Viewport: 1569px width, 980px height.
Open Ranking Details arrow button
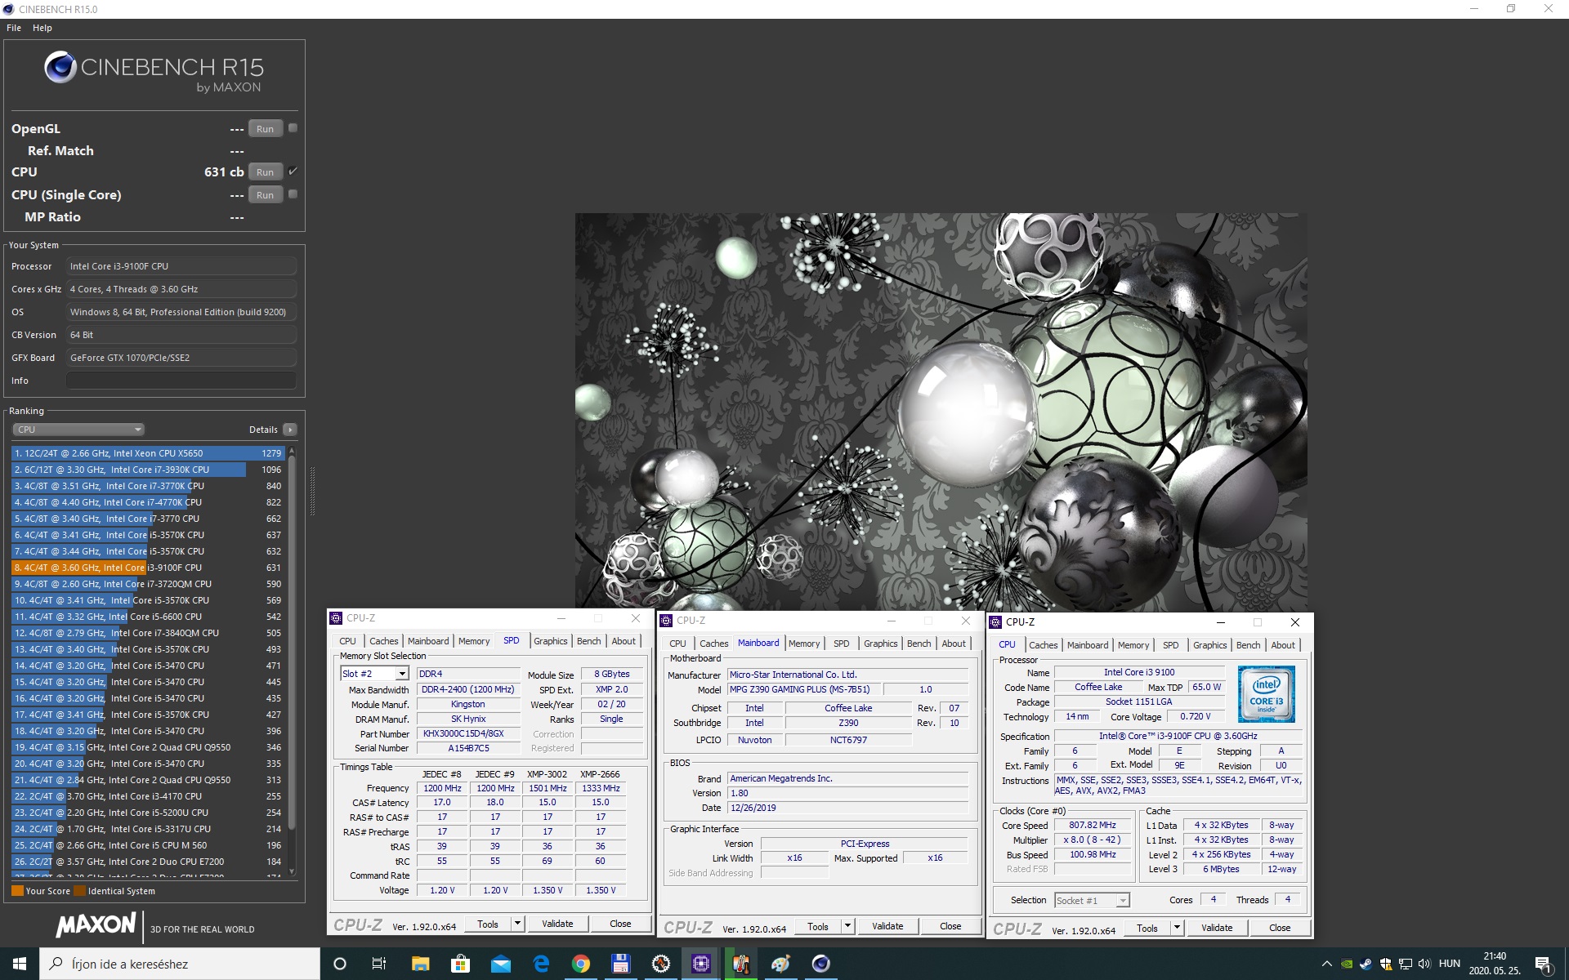pyautogui.click(x=289, y=430)
